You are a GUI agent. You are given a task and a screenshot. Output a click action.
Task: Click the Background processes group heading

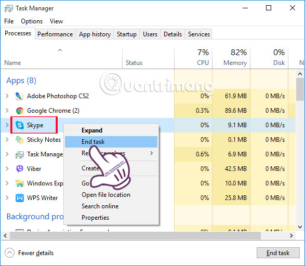[x=35, y=217]
